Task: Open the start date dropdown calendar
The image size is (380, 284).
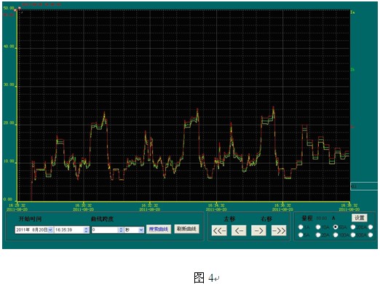Action: tap(50, 229)
